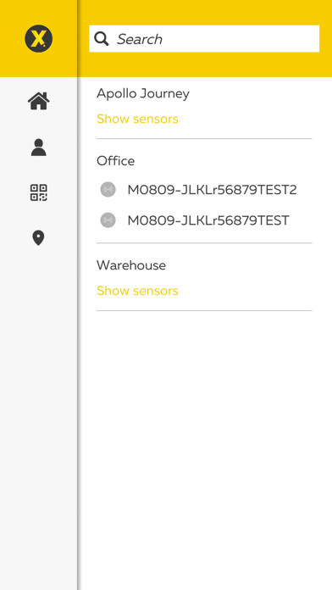Open the QR code scanner icon
Image resolution: width=332 pixels, height=590 pixels.
[38, 192]
